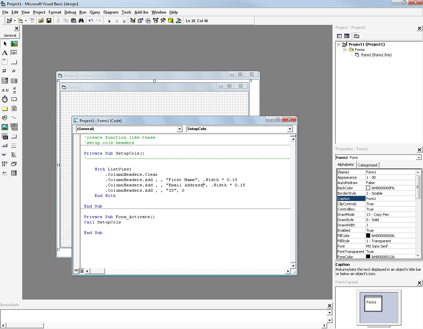Pick the Timer control in toolbox
This screenshot has height=329, width=423.
click(5, 99)
